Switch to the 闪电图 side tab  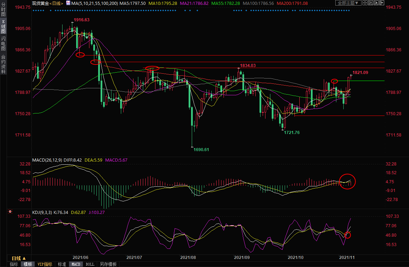tap(3, 43)
